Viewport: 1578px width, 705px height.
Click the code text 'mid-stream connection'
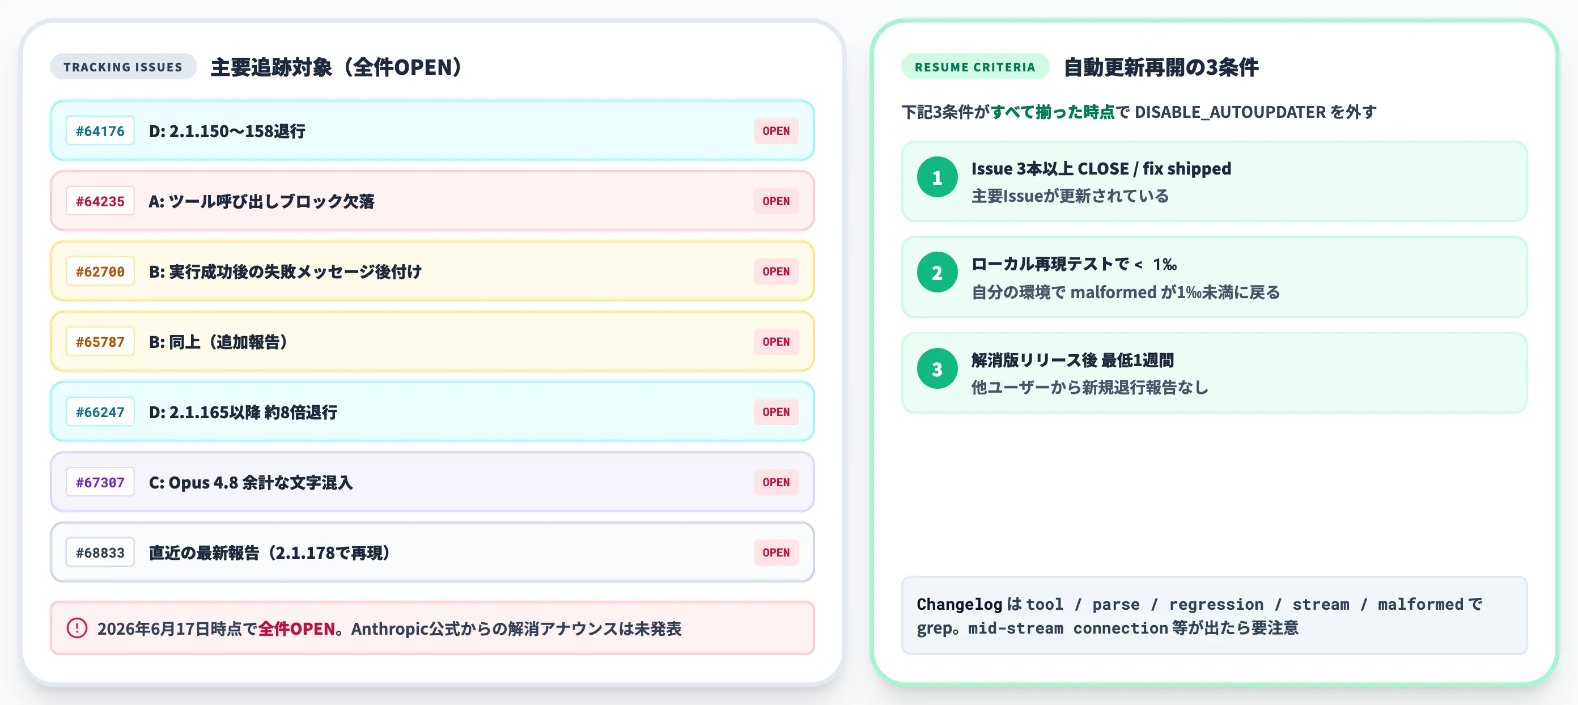tap(1068, 628)
